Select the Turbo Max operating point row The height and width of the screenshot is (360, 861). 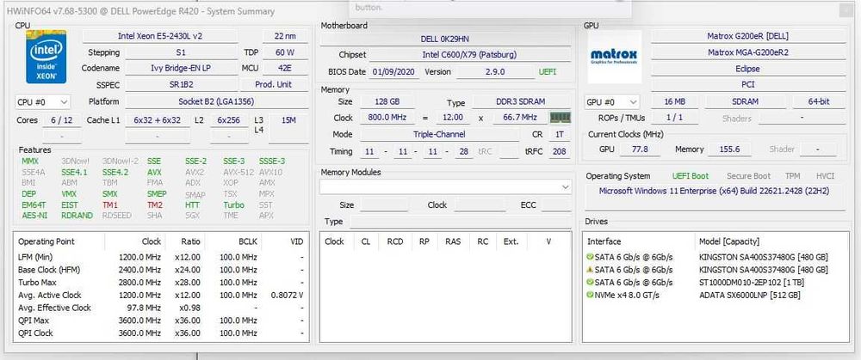[x=161, y=282]
